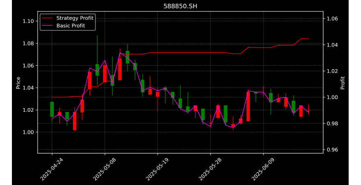This screenshot has height=185, width=361.
Task: Click the red Strategy Profit legend line
Action: [48, 18]
